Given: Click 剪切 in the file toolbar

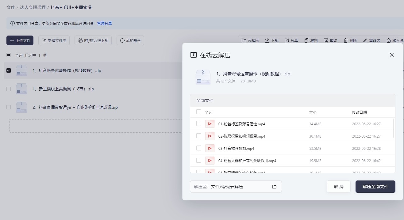Looking at the screenshot, I should [330, 40].
